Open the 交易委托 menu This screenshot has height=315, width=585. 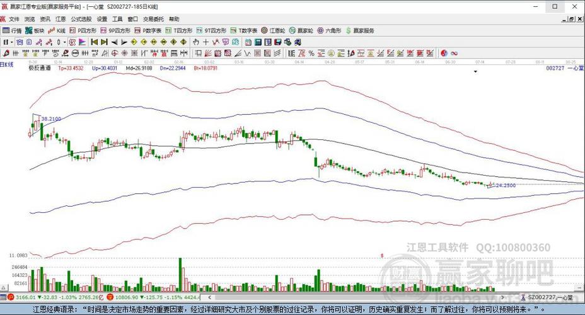pyautogui.click(x=153, y=19)
